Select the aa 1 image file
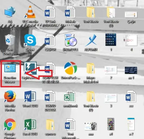 pyautogui.click(x=131, y=70)
